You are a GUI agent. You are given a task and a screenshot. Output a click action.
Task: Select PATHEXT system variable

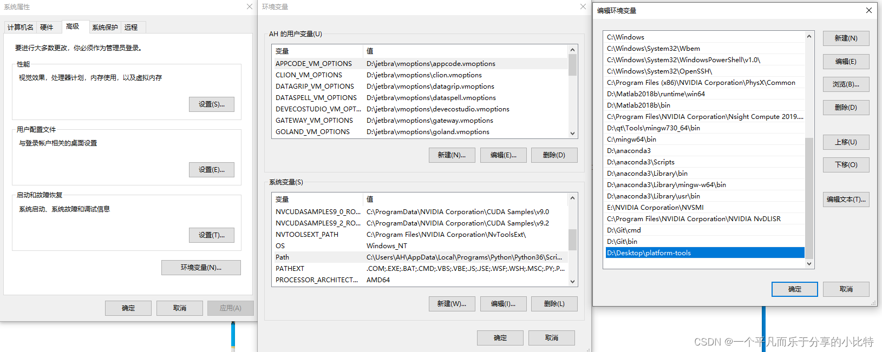pyautogui.click(x=420, y=268)
